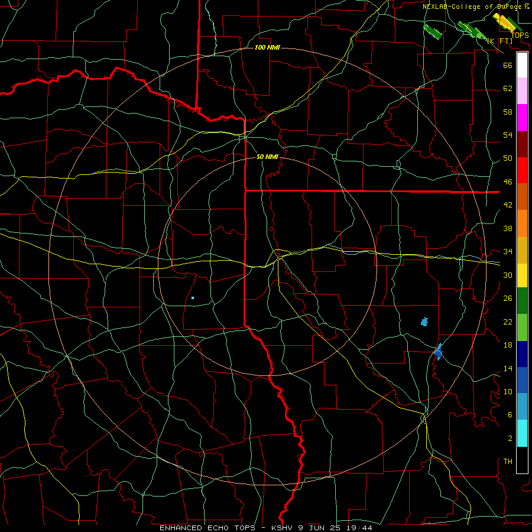The width and height of the screenshot is (532, 532).
Task: Click the '22' legend value
Action: pyautogui.click(x=508, y=322)
